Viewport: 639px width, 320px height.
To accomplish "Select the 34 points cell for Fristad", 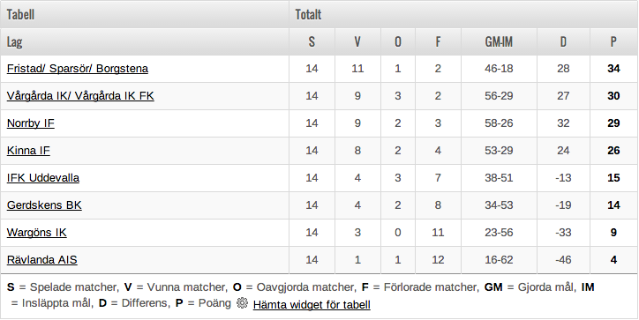I will pos(613,69).
